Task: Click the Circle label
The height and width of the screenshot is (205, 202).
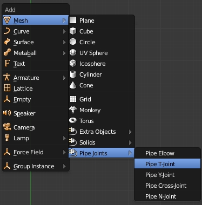Action: point(87,42)
